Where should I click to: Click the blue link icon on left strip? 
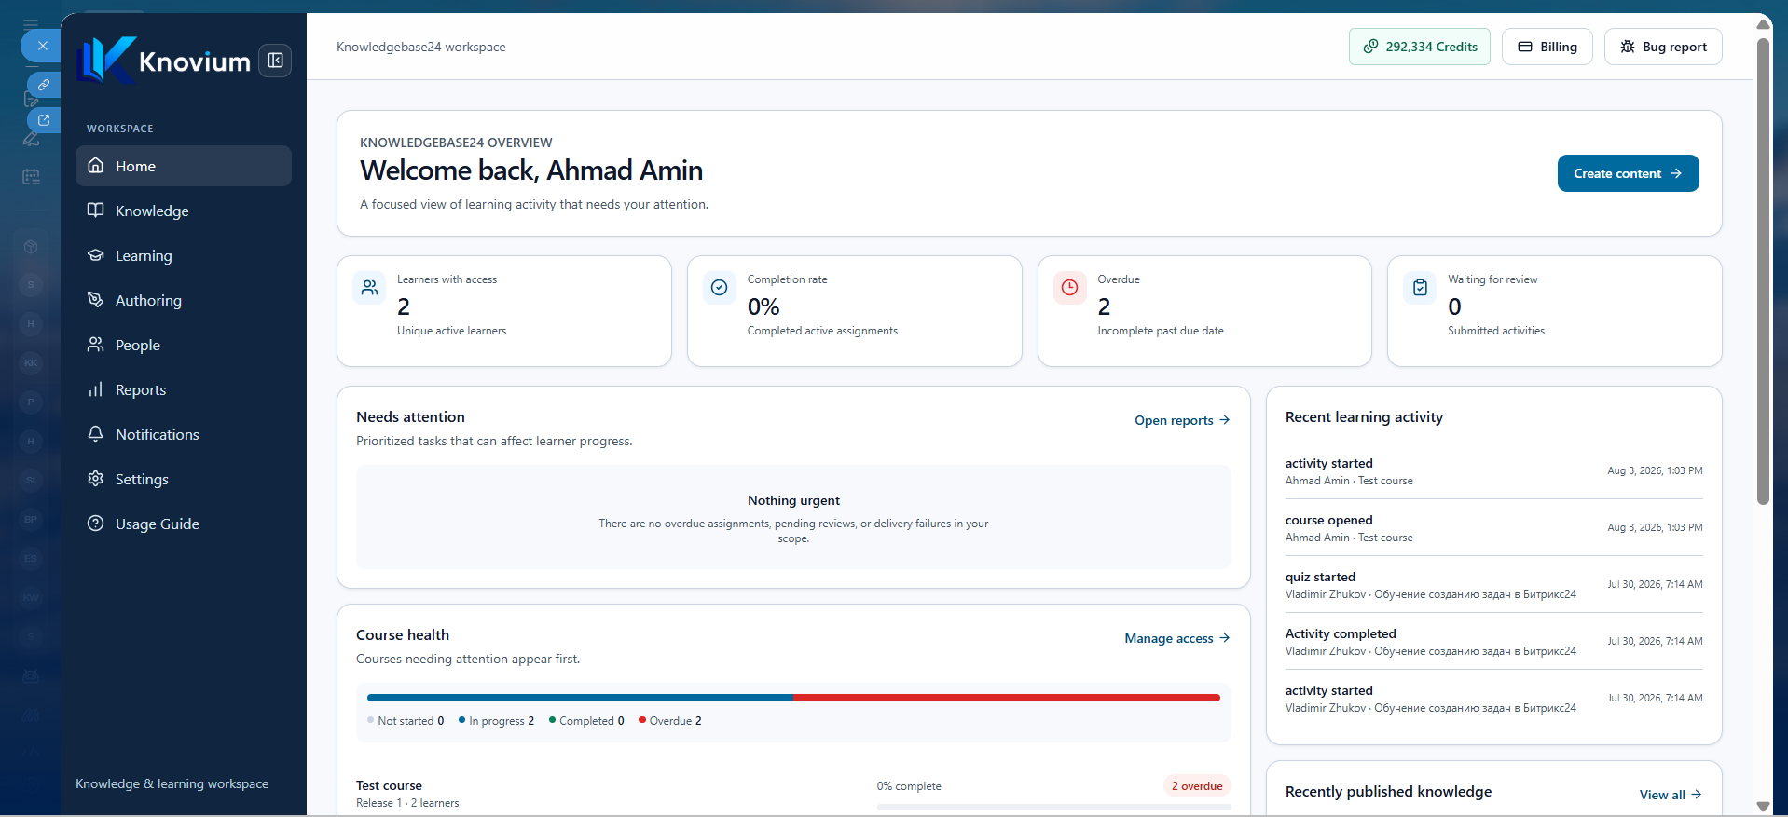(x=44, y=85)
